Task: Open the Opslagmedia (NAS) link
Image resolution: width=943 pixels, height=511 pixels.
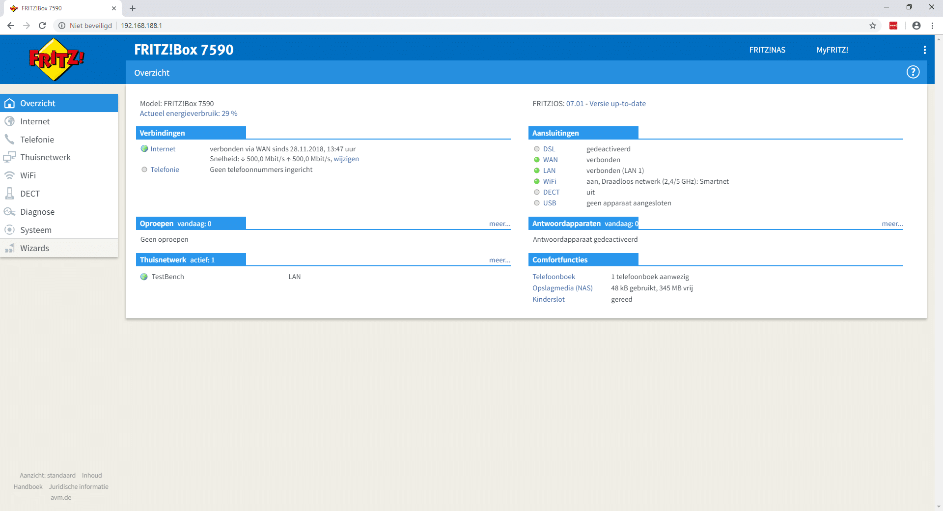Action: 562,288
